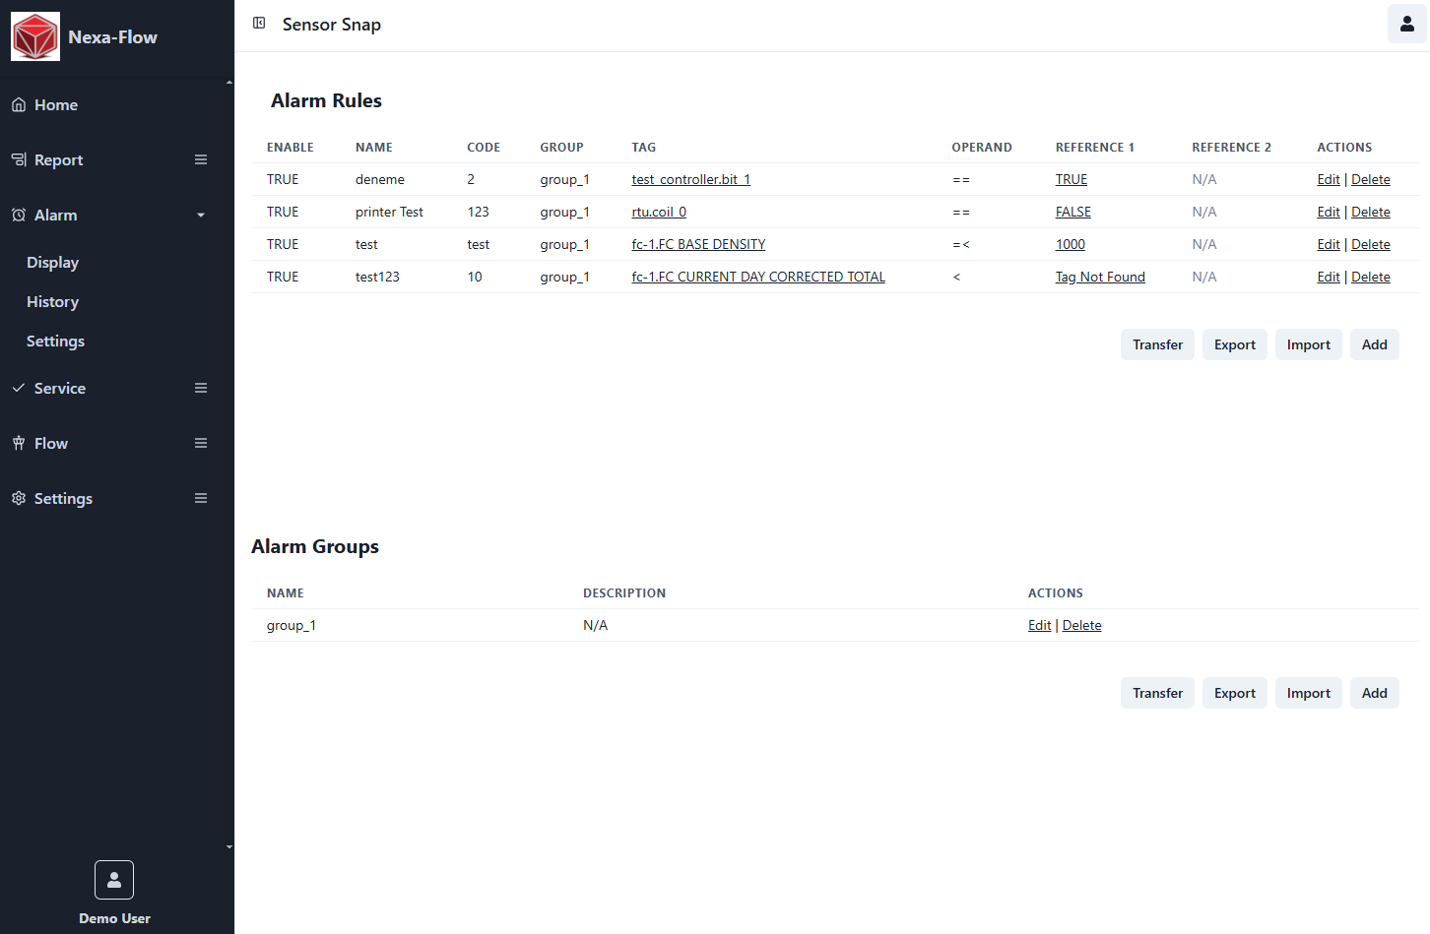Add a new alarm rule

click(1374, 344)
